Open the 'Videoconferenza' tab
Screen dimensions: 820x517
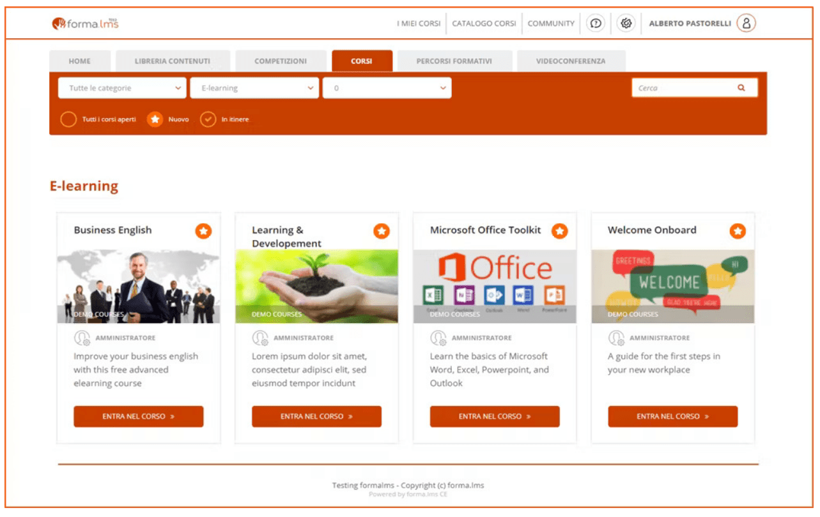(571, 61)
